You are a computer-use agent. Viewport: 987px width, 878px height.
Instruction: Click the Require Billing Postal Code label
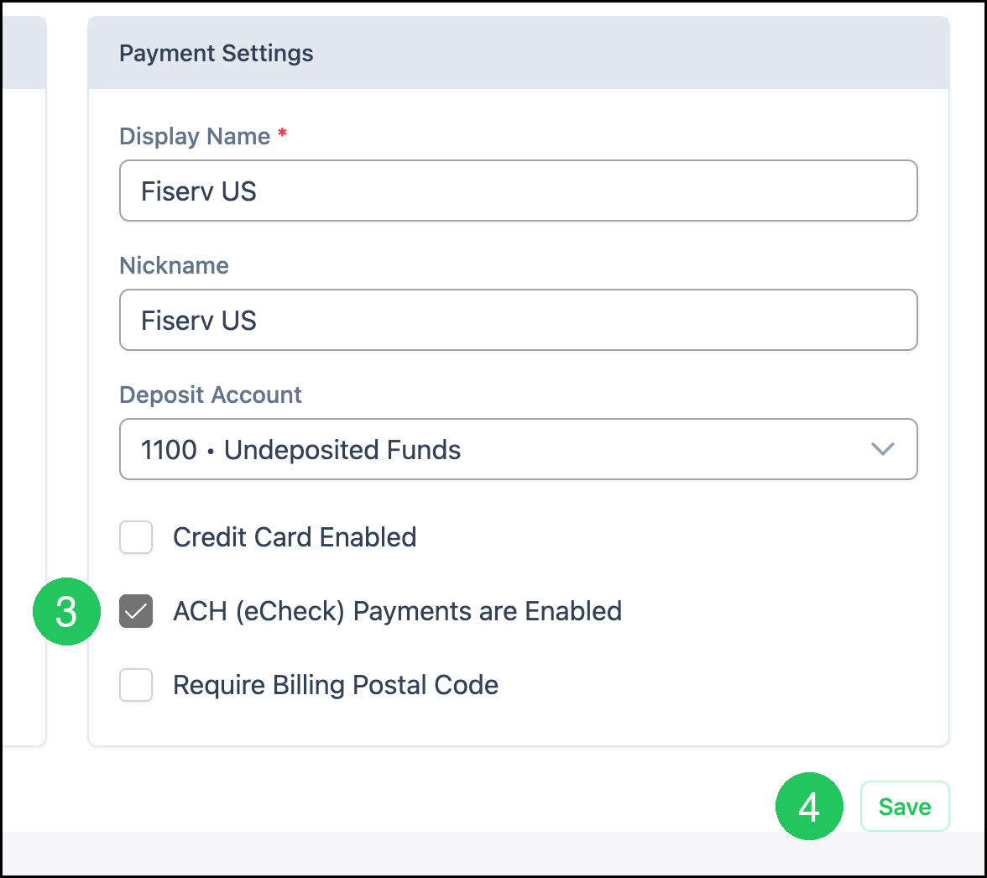(336, 686)
